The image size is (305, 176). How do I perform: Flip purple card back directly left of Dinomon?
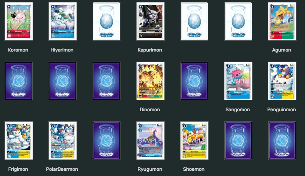(x=107, y=81)
